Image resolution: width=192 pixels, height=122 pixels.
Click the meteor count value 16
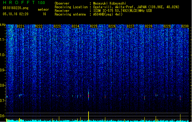coord(44,14)
